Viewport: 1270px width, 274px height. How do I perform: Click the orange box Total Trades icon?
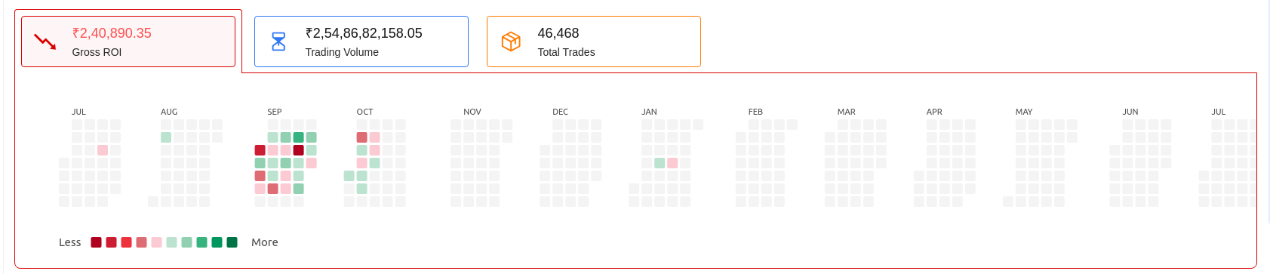click(x=511, y=42)
